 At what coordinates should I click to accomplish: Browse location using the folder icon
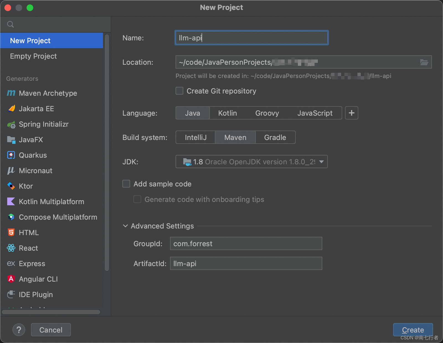pyautogui.click(x=424, y=62)
